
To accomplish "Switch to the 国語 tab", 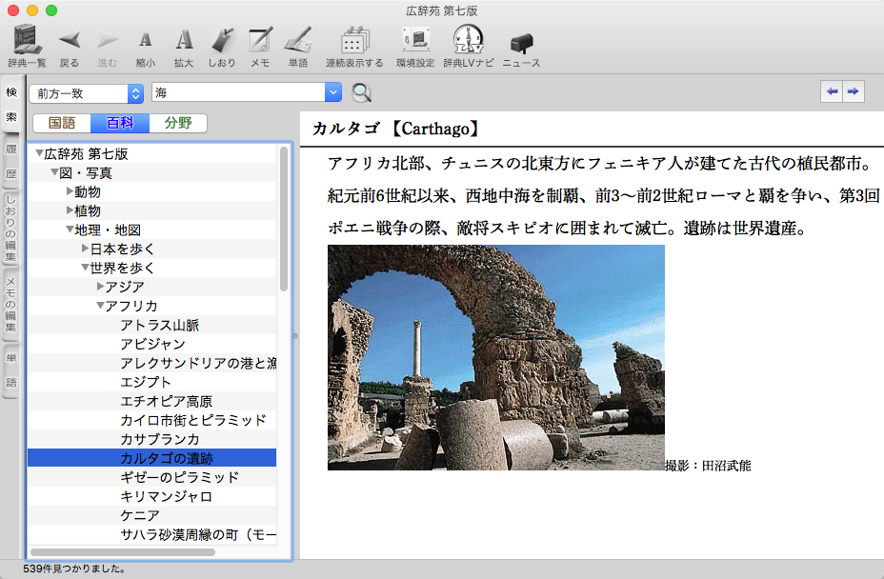I will [x=62, y=123].
